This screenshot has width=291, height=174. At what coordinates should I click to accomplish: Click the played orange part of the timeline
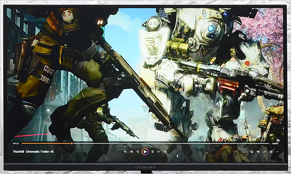(46, 144)
